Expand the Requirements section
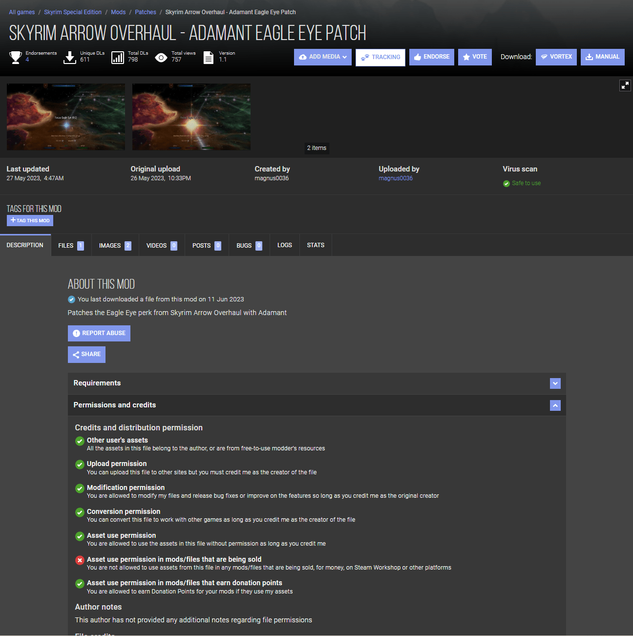This screenshot has width=633, height=636. pos(555,383)
